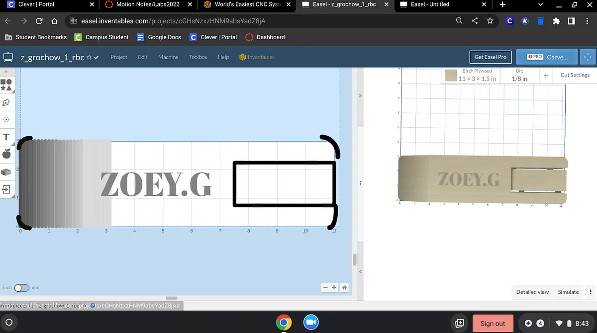This screenshot has height=333, width=597.
Task: Toggle units between inch and mm
Action: [21, 288]
